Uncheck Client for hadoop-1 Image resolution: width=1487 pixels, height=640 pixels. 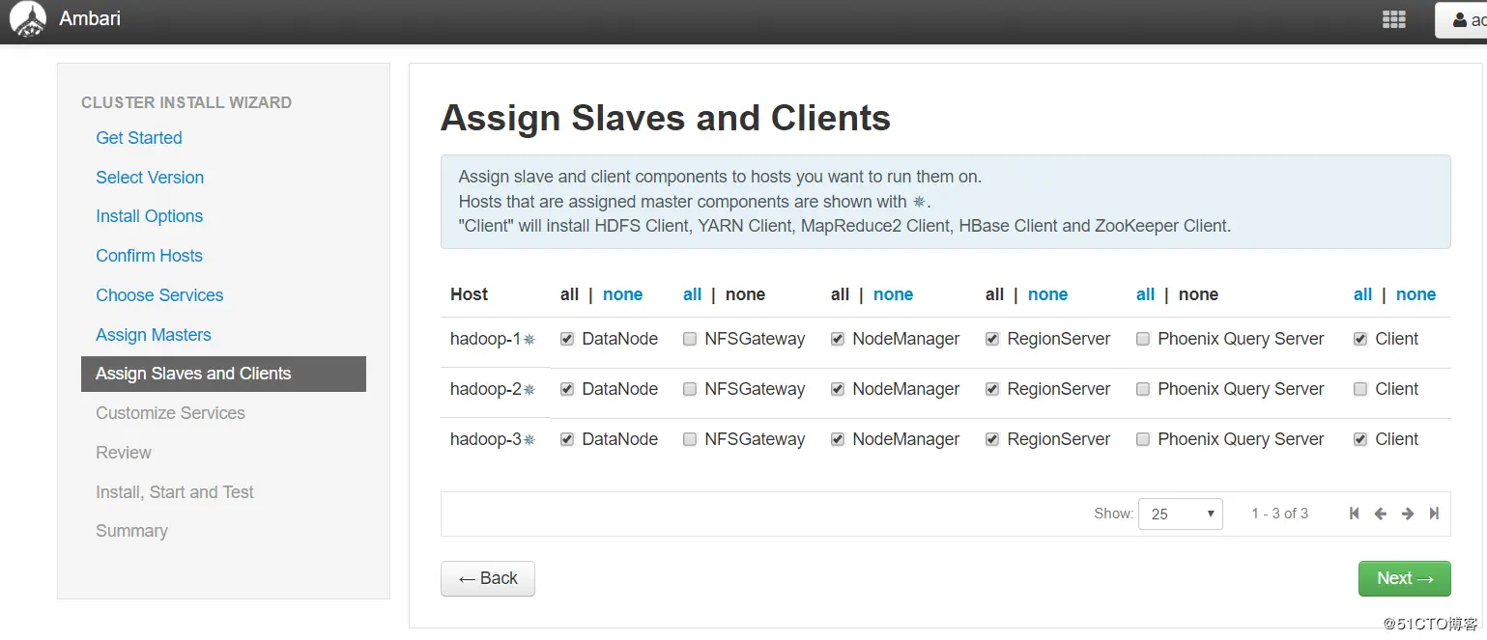point(1360,339)
